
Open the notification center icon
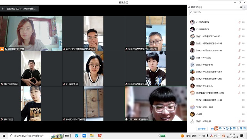[x=242, y=136]
